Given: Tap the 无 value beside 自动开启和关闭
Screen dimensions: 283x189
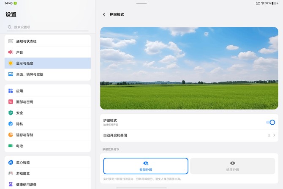Looking at the screenshot, I should [x=269, y=135].
